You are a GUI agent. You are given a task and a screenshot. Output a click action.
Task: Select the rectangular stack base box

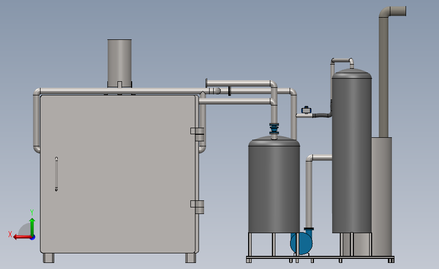(x=382, y=196)
